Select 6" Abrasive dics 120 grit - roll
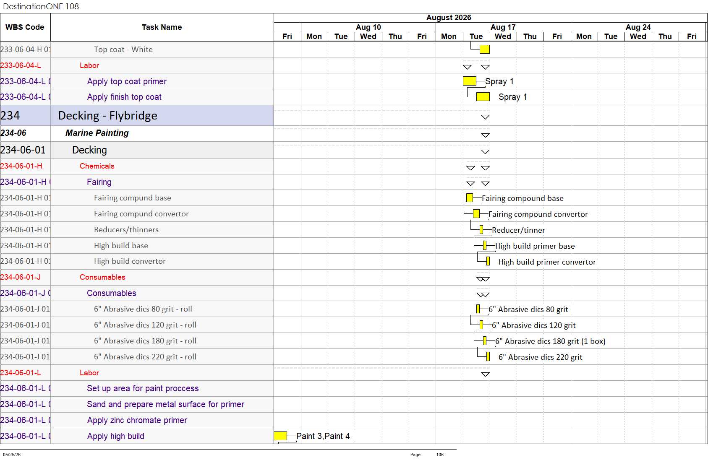The width and height of the screenshot is (708, 460). click(x=145, y=325)
